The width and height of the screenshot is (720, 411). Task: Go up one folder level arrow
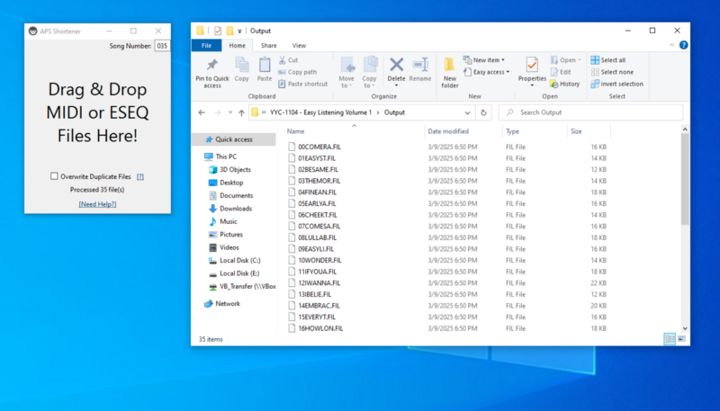coord(241,112)
